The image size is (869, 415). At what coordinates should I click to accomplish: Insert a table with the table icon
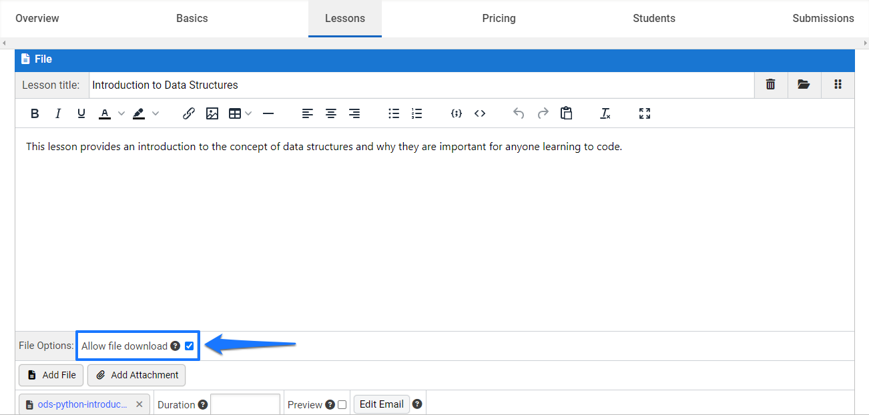[235, 113]
